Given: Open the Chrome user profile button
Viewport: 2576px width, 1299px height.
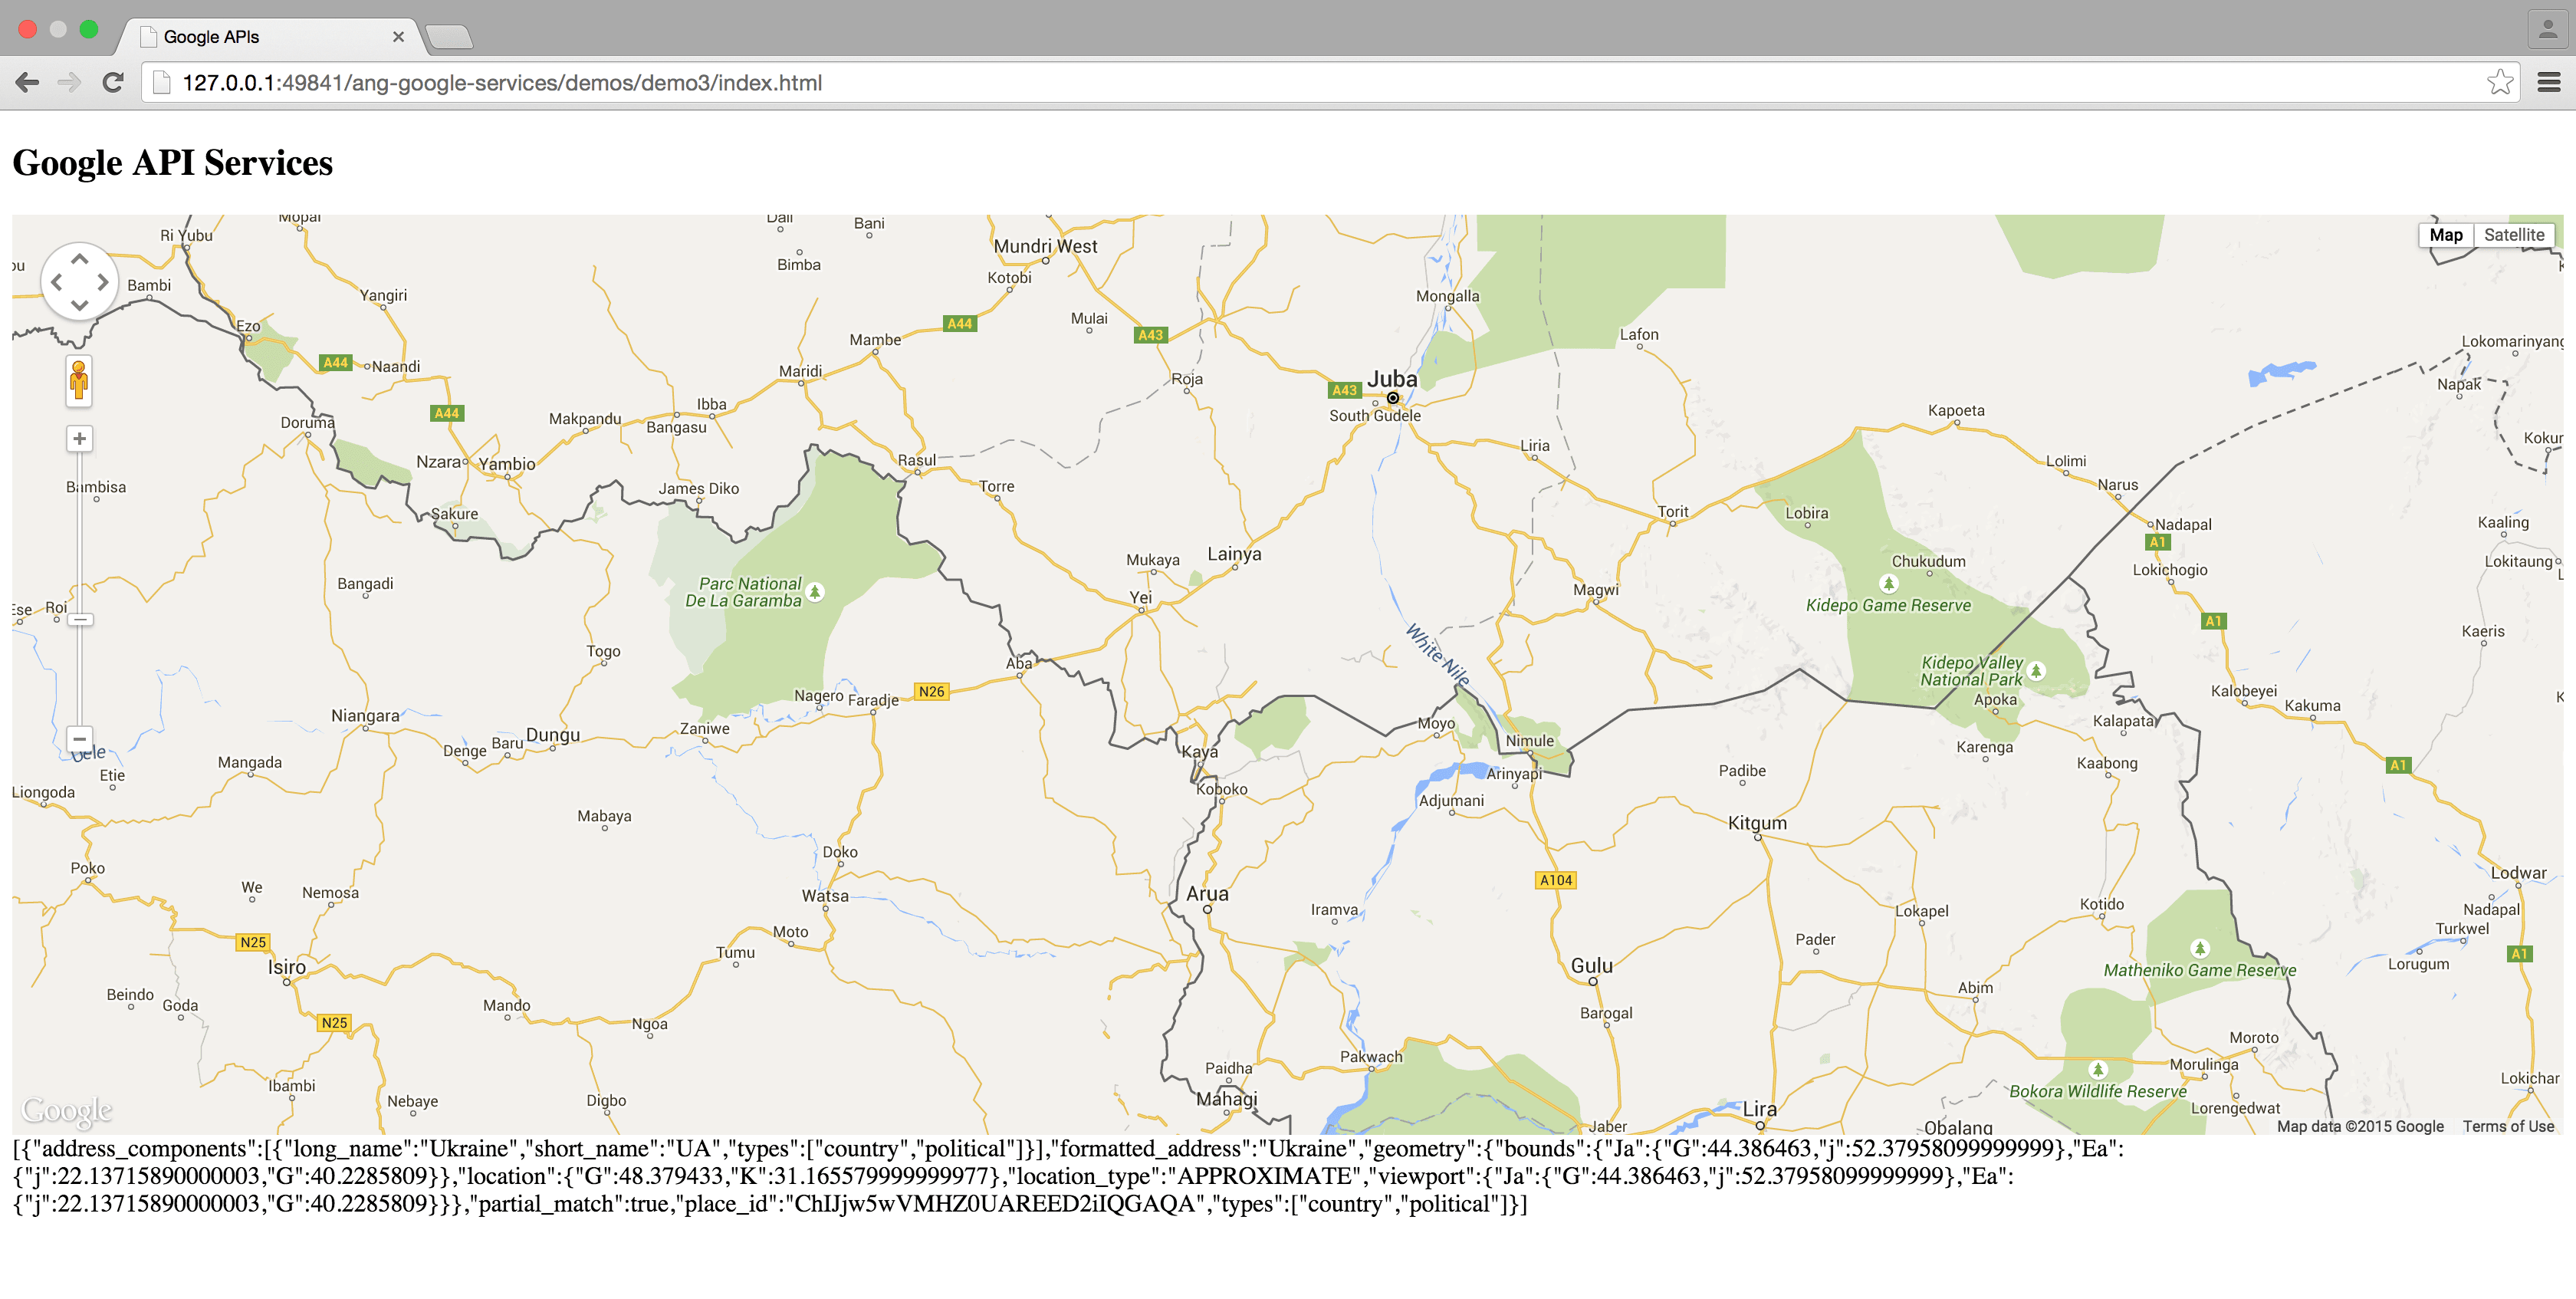Looking at the screenshot, I should (2546, 29).
